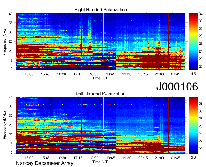The width and height of the screenshot is (206, 167).
Task: Click the 21:45 time tick under Left Handed plot
Action: click(176, 158)
